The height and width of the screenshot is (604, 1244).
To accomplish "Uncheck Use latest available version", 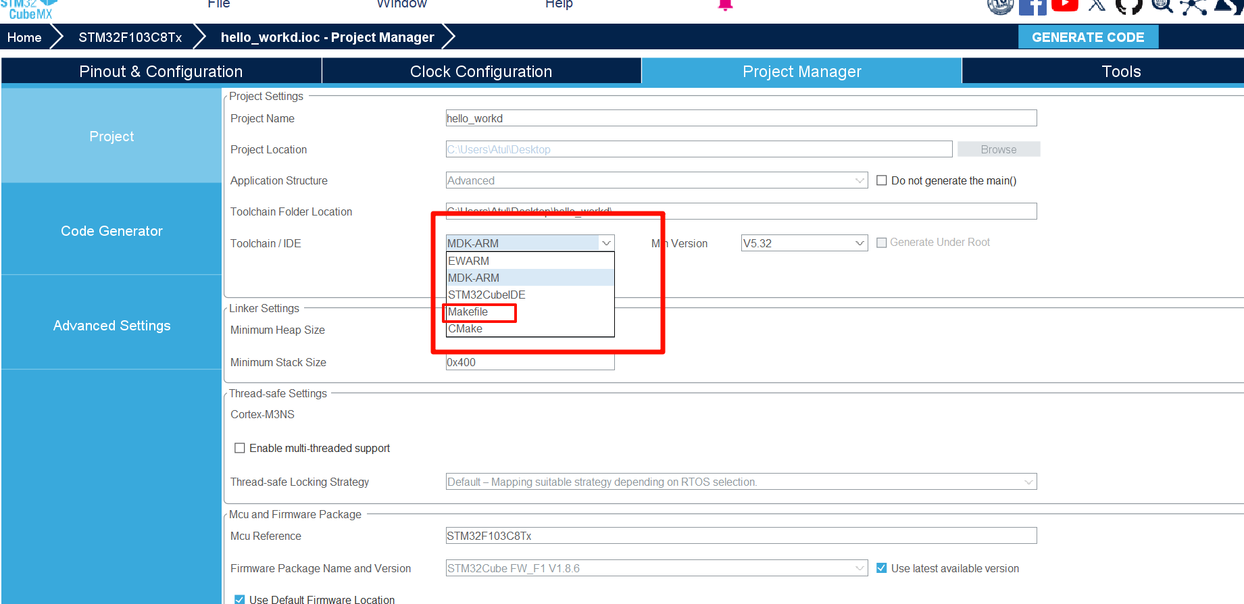I will click(x=882, y=568).
